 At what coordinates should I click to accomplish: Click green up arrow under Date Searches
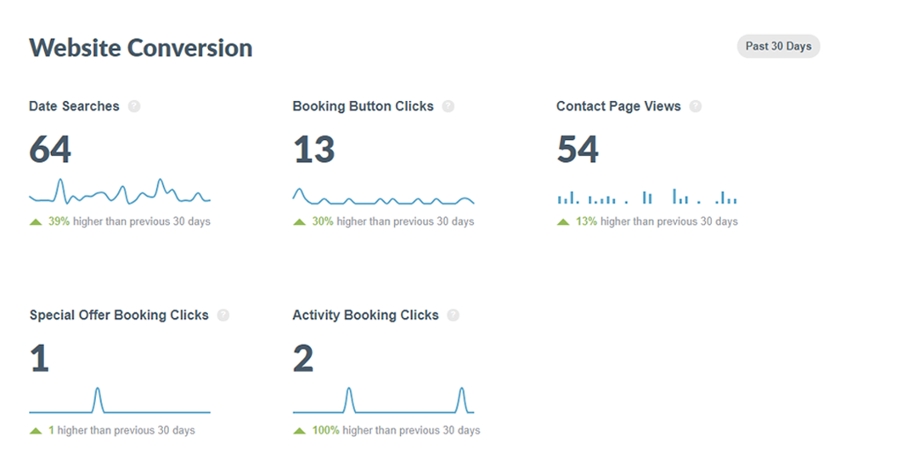click(36, 222)
